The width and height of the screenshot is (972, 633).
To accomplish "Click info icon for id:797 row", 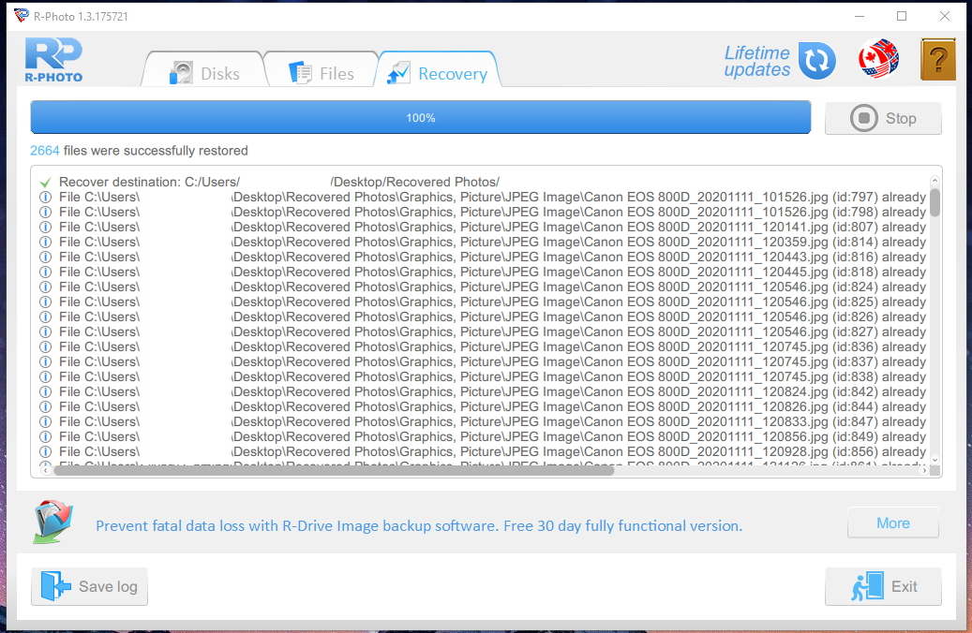I will coord(45,197).
